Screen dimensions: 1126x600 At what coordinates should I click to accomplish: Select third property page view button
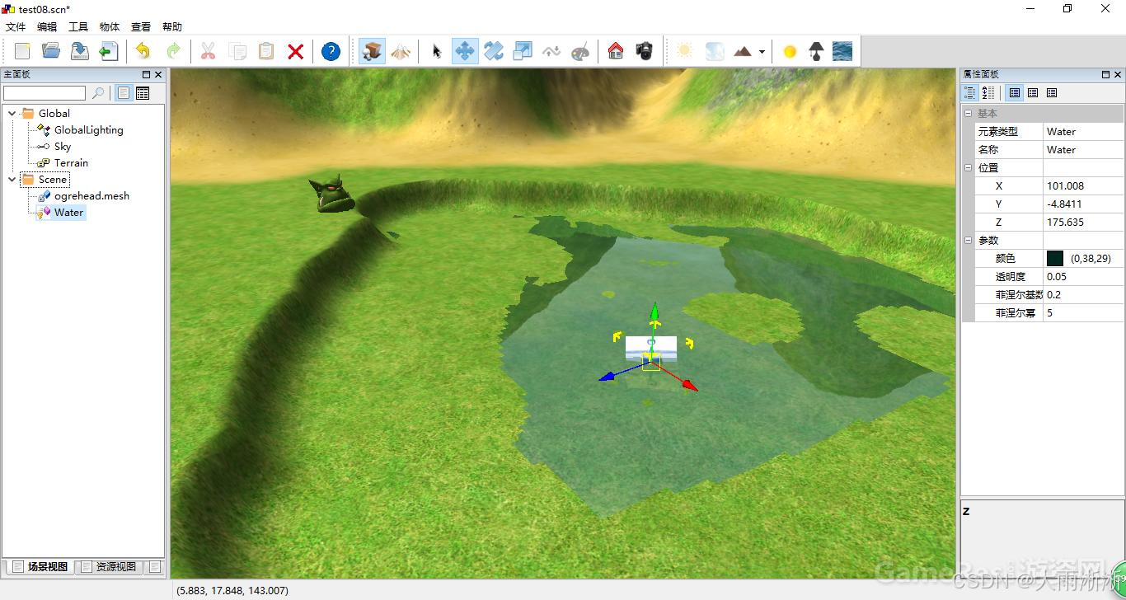tap(1052, 93)
